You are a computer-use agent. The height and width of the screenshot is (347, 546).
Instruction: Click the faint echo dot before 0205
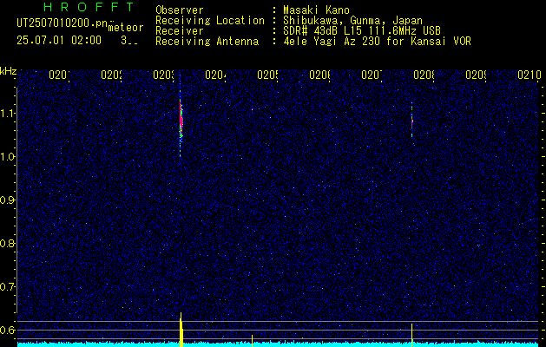pos(252,109)
